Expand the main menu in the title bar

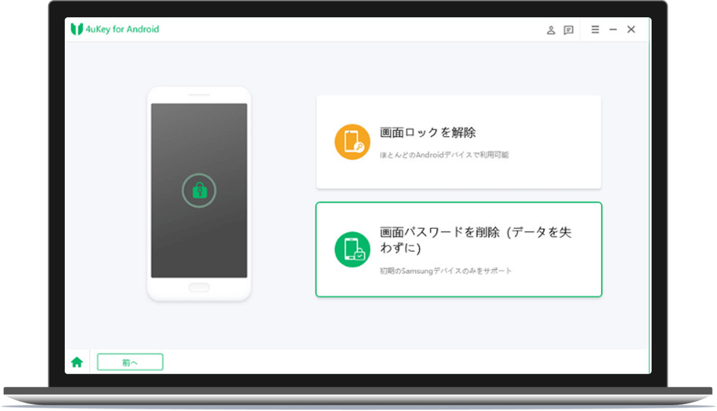coord(595,29)
